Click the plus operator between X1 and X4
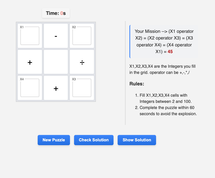This screenshot has width=215, height=178. [30, 62]
